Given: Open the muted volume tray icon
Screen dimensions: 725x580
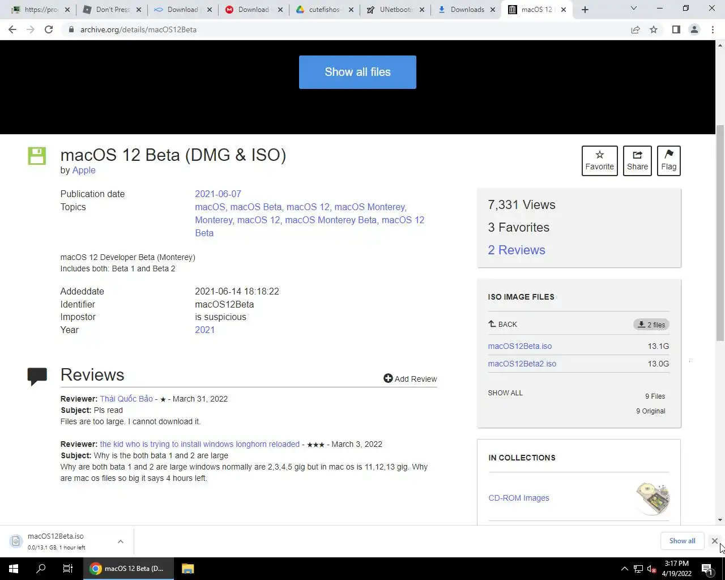Looking at the screenshot, I should (651, 569).
